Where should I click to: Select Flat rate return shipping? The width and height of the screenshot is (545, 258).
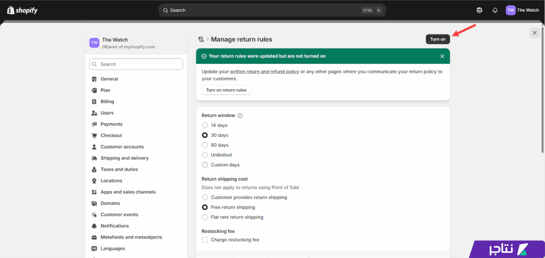pos(205,217)
